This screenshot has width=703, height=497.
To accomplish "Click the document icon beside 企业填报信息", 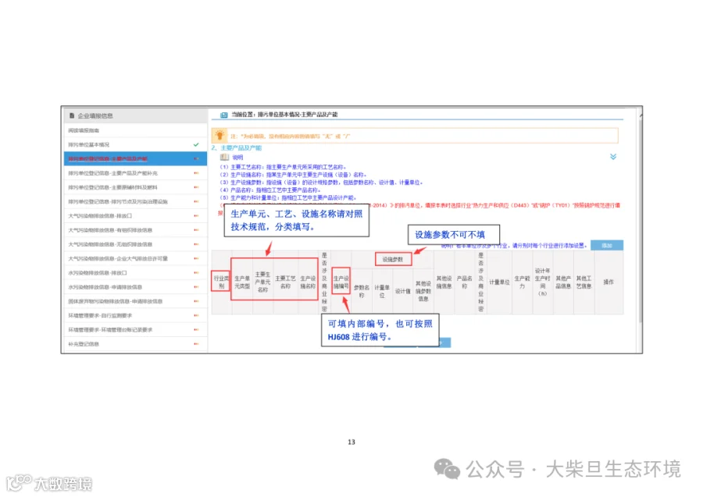I will (x=72, y=116).
